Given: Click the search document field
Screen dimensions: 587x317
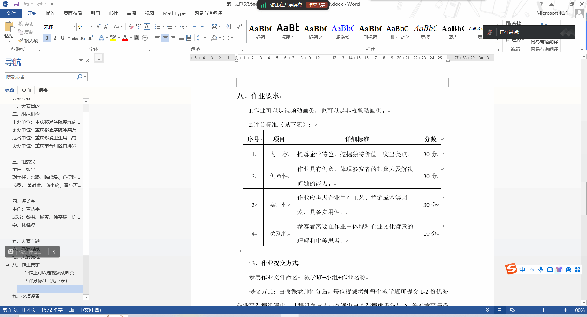Looking at the screenshot, I should pyautogui.click(x=40, y=77).
